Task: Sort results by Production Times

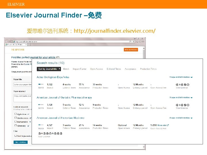Action: pyautogui.click(x=148, y=69)
